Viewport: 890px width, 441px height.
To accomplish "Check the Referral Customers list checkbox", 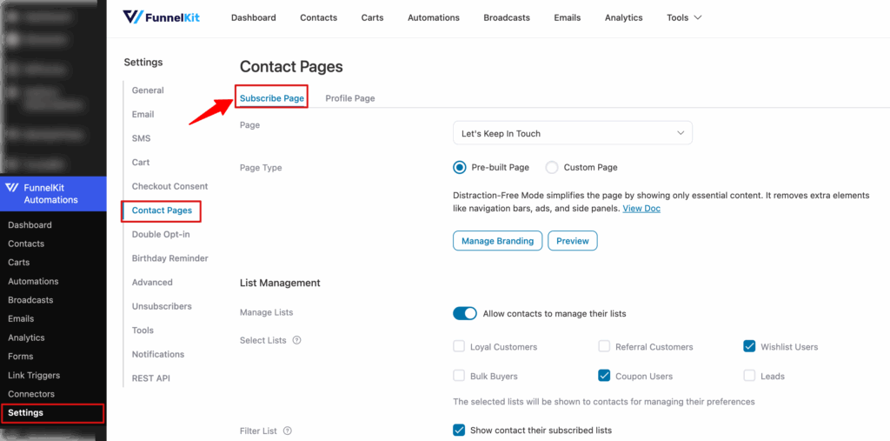I will [x=605, y=346].
